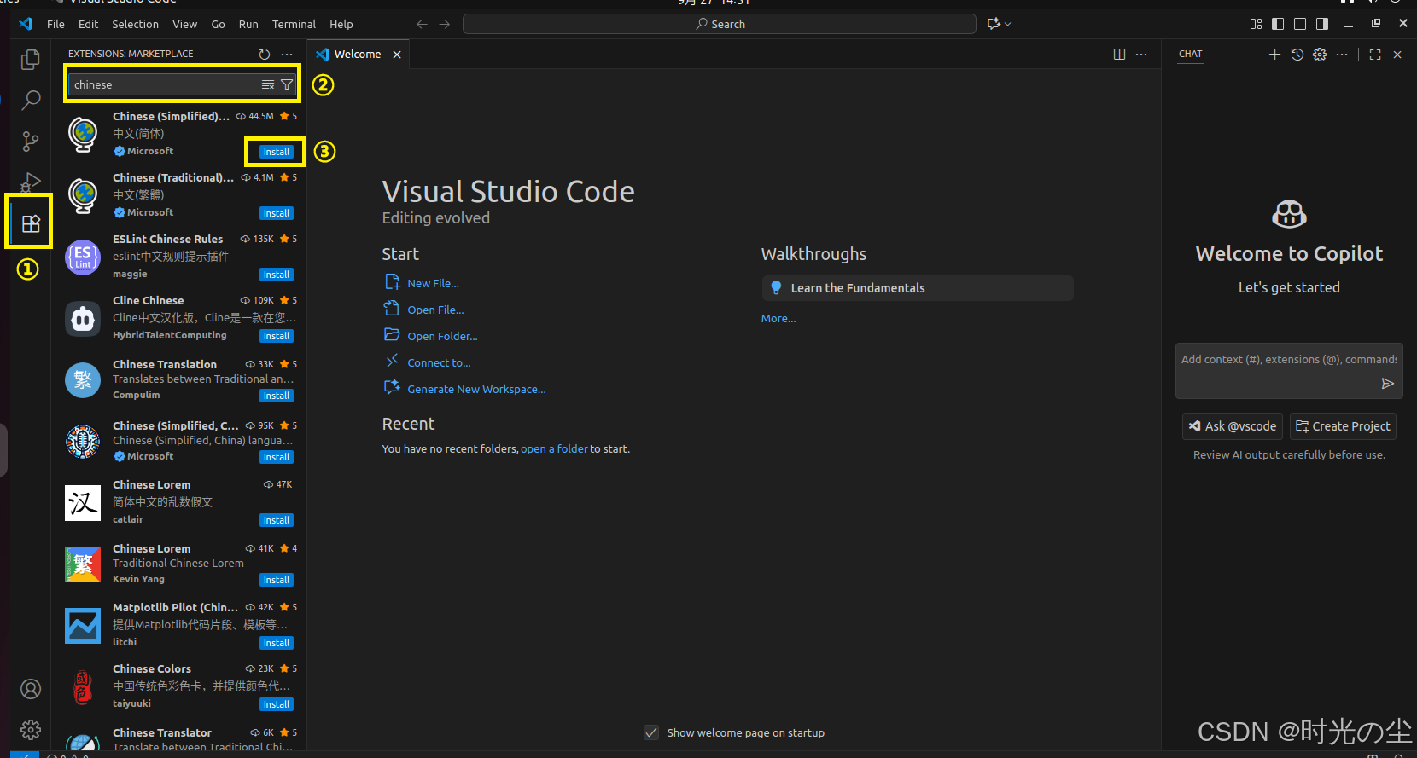
Task: Open the Selection menu
Action: pos(135,24)
